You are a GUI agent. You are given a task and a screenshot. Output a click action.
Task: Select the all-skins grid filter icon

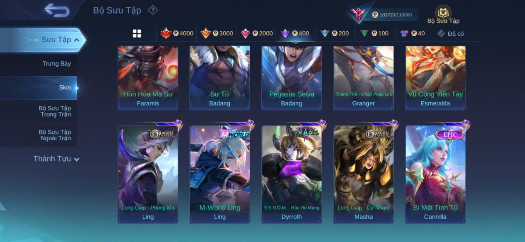(x=137, y=34)
